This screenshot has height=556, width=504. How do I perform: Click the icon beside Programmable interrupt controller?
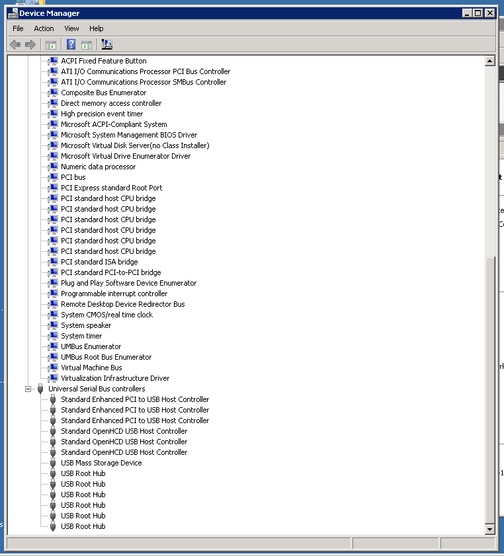point(53,294)
